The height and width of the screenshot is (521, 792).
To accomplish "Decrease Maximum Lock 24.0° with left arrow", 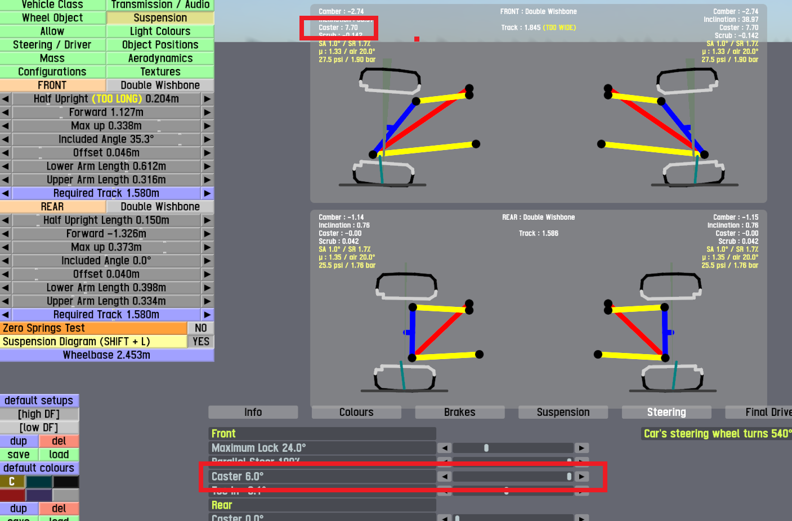I will tap(445, 448).
